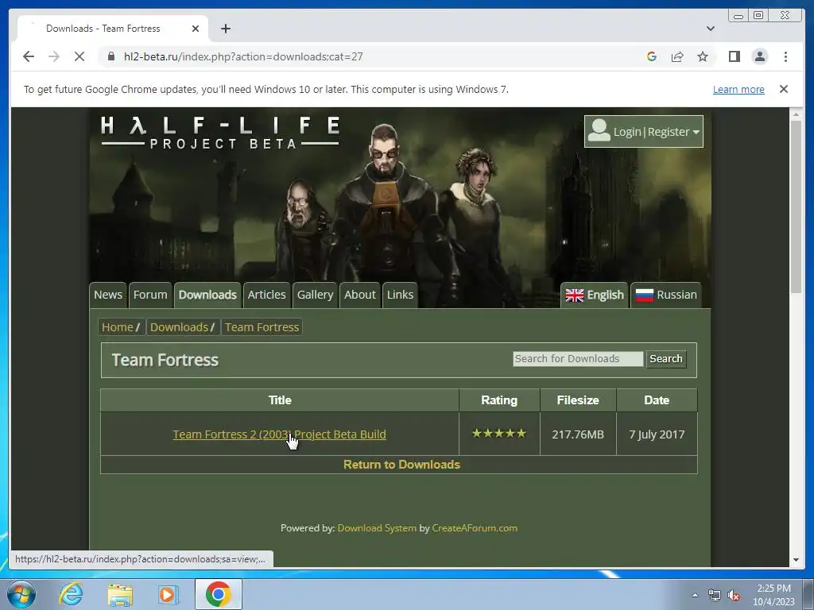
Task: Open the Google icon in address bar
Action: coord(652,56)
